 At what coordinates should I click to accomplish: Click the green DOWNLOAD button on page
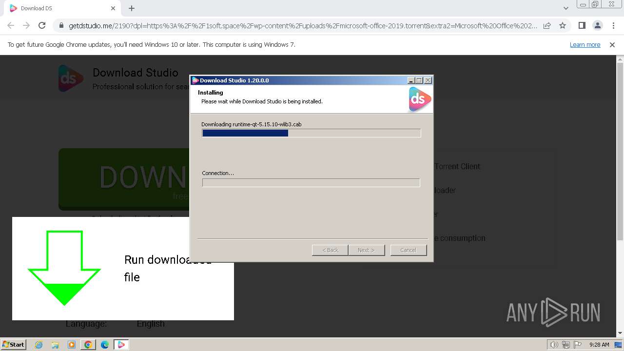pos(124,179)
